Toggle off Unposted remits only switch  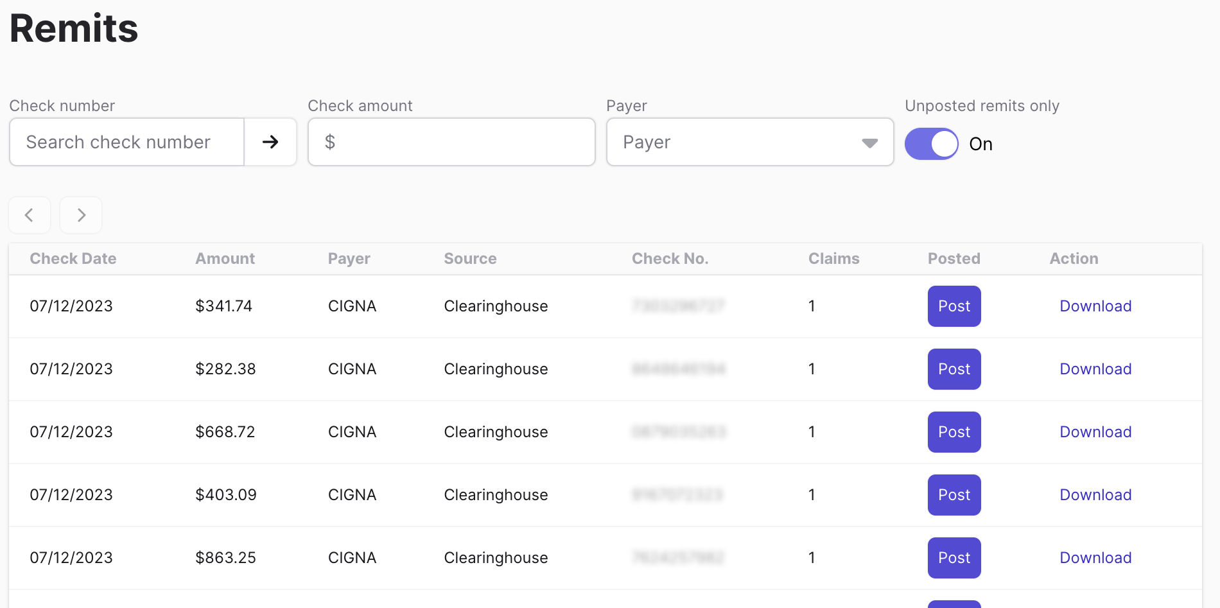(x=931, y=144)
